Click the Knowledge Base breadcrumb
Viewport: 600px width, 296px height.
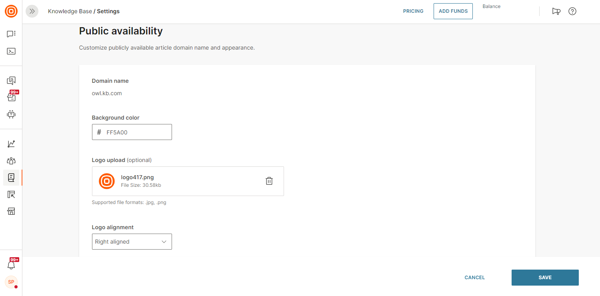click(70, 11)
